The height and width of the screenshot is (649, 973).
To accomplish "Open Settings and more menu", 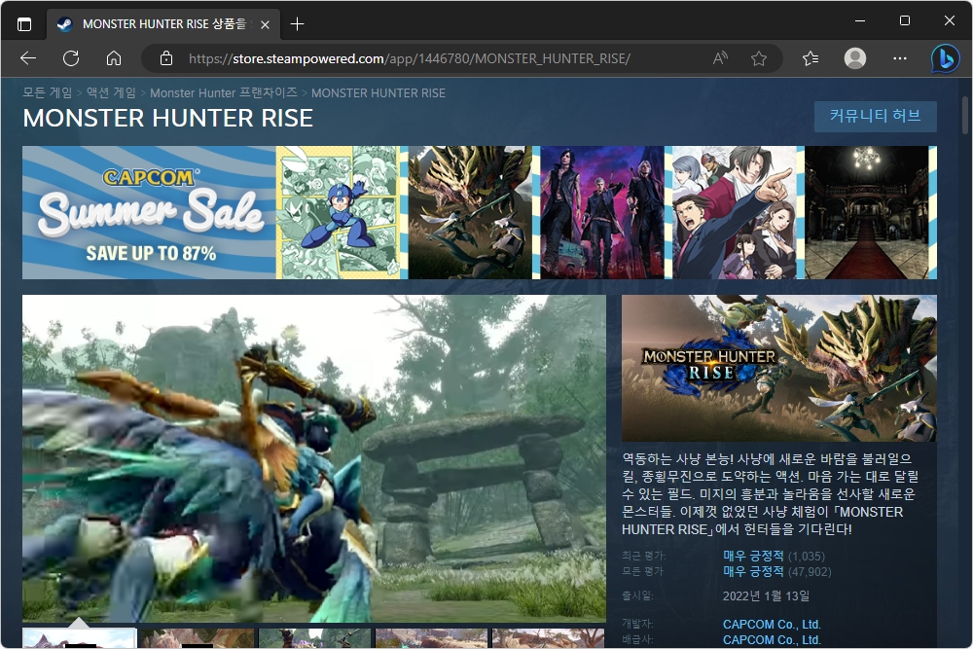I will click(900, 58).
